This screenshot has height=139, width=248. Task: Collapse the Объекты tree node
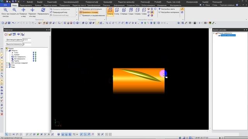coord(7,51)
